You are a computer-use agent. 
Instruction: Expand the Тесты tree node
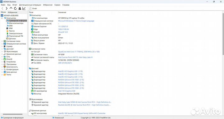pyautogui.click(x=2, y=75)
